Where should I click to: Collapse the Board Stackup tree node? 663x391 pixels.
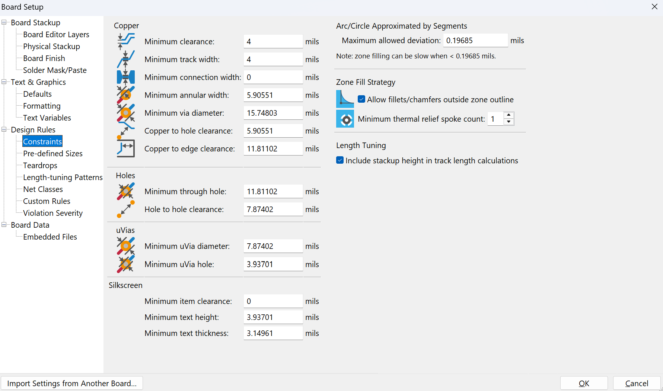click(4, 23)
